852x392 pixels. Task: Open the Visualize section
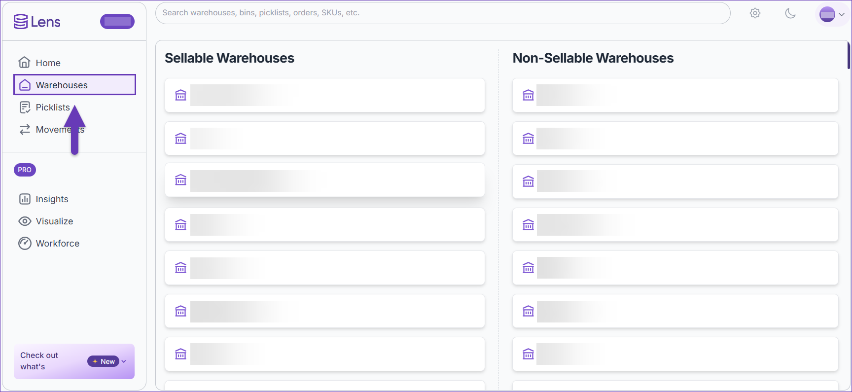[x=74, y=221]
